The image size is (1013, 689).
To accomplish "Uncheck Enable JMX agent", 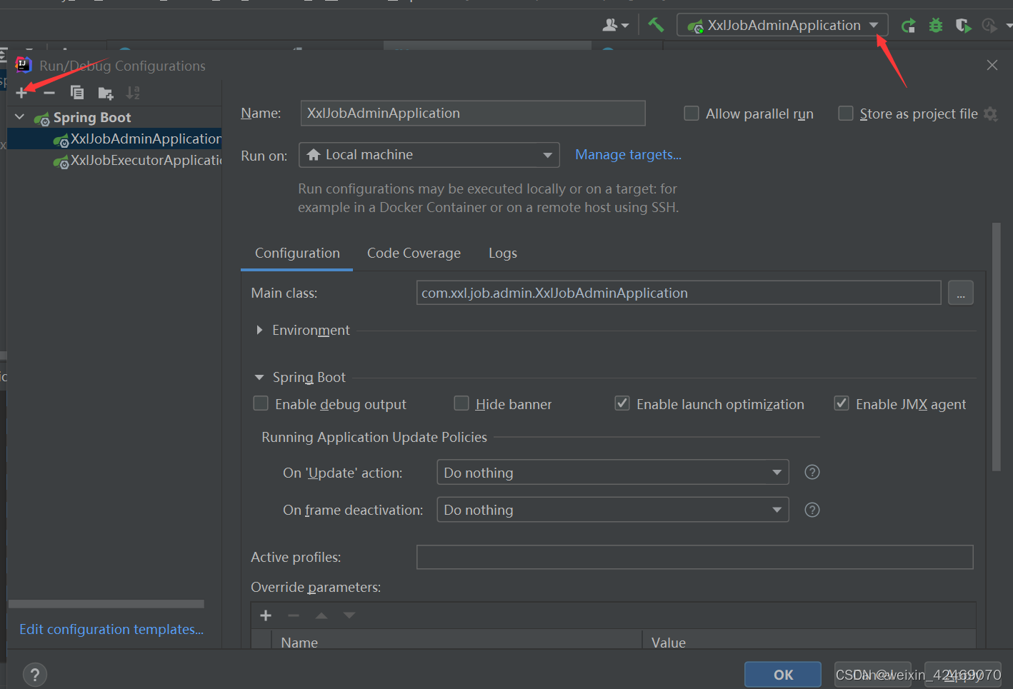I will tap(842, 404).
